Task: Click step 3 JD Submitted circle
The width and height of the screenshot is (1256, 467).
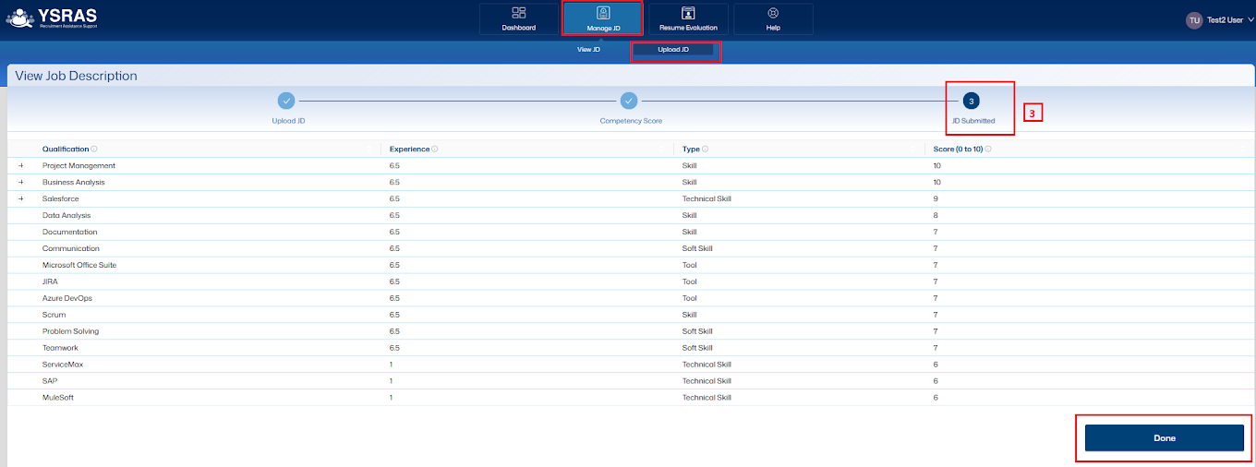Action: click(972, 101)
